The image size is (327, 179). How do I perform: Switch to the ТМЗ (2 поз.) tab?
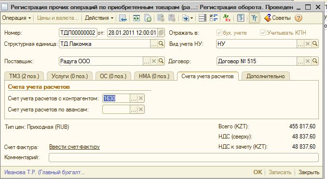click(24, 76)
